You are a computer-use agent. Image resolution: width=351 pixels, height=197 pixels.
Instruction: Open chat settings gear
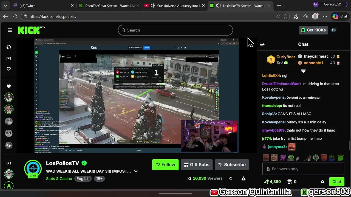click(x=322, y=182)
